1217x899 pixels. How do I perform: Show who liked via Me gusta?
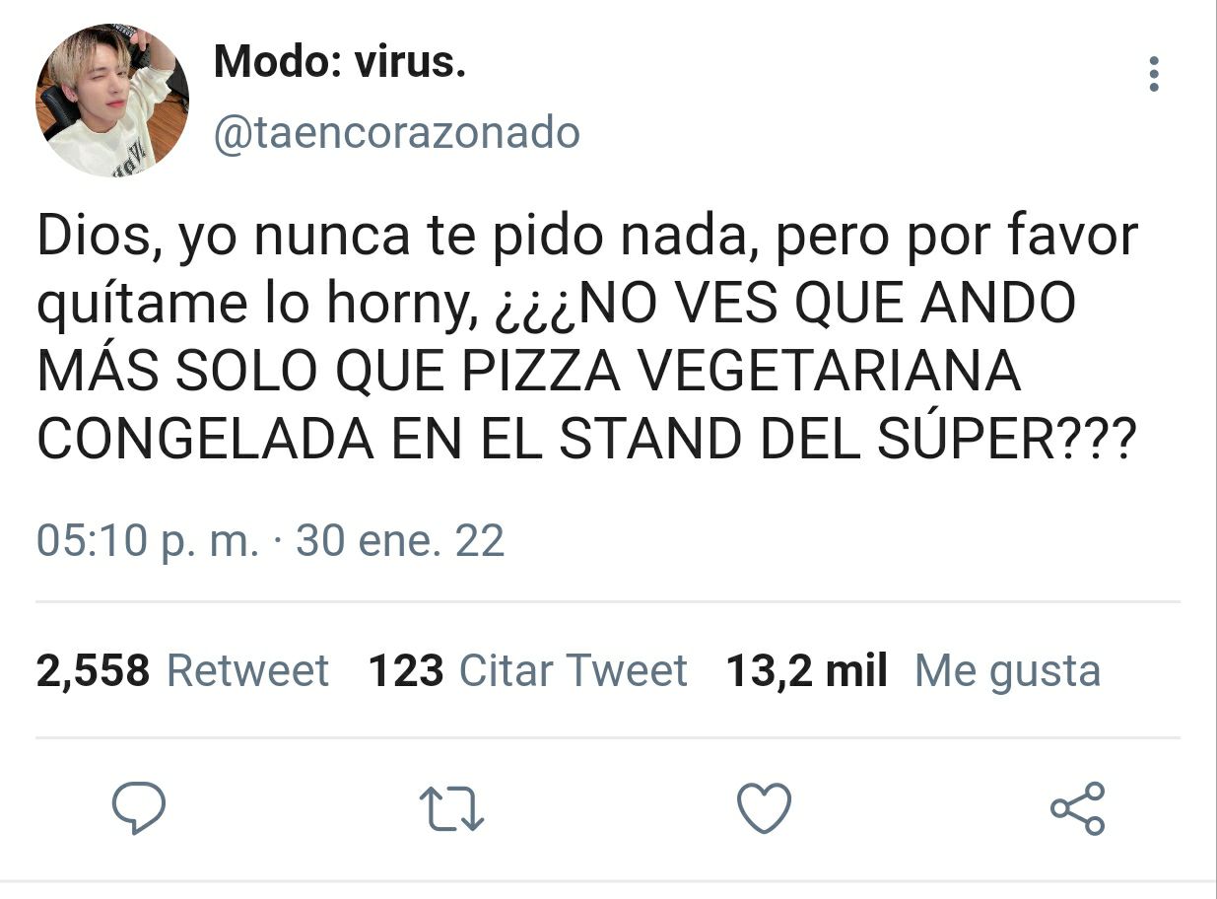tap(1007, 672)
